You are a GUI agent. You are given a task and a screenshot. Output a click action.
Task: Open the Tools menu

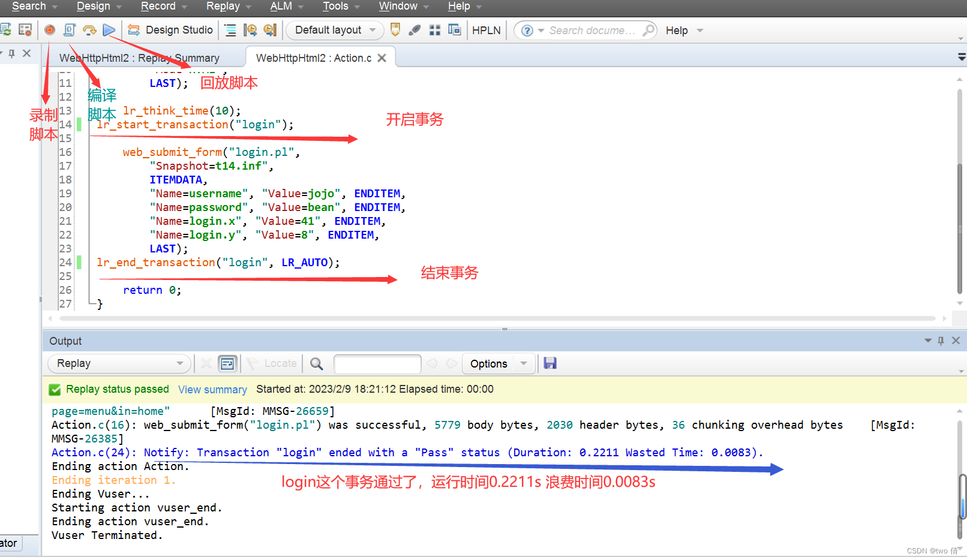pos(335,7)
